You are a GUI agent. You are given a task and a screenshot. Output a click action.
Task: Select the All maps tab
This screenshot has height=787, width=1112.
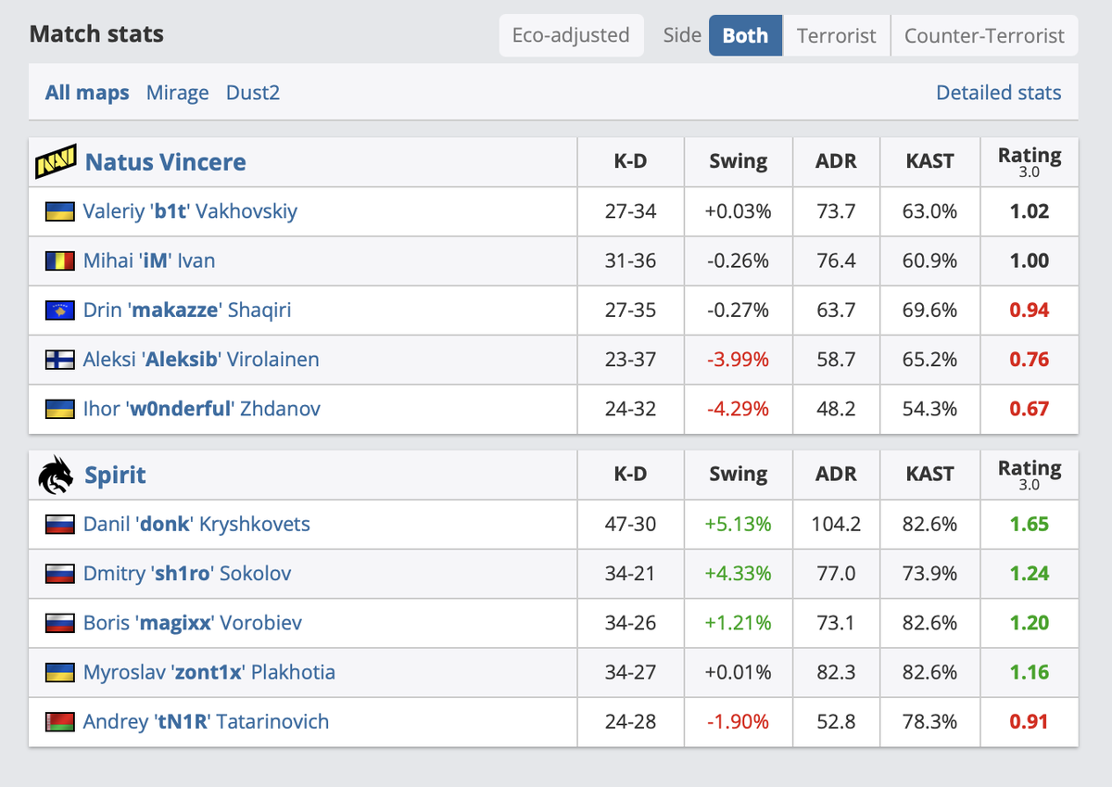[87, 93]
